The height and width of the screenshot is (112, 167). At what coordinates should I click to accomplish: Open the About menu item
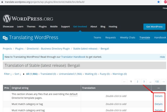[94, 27]
